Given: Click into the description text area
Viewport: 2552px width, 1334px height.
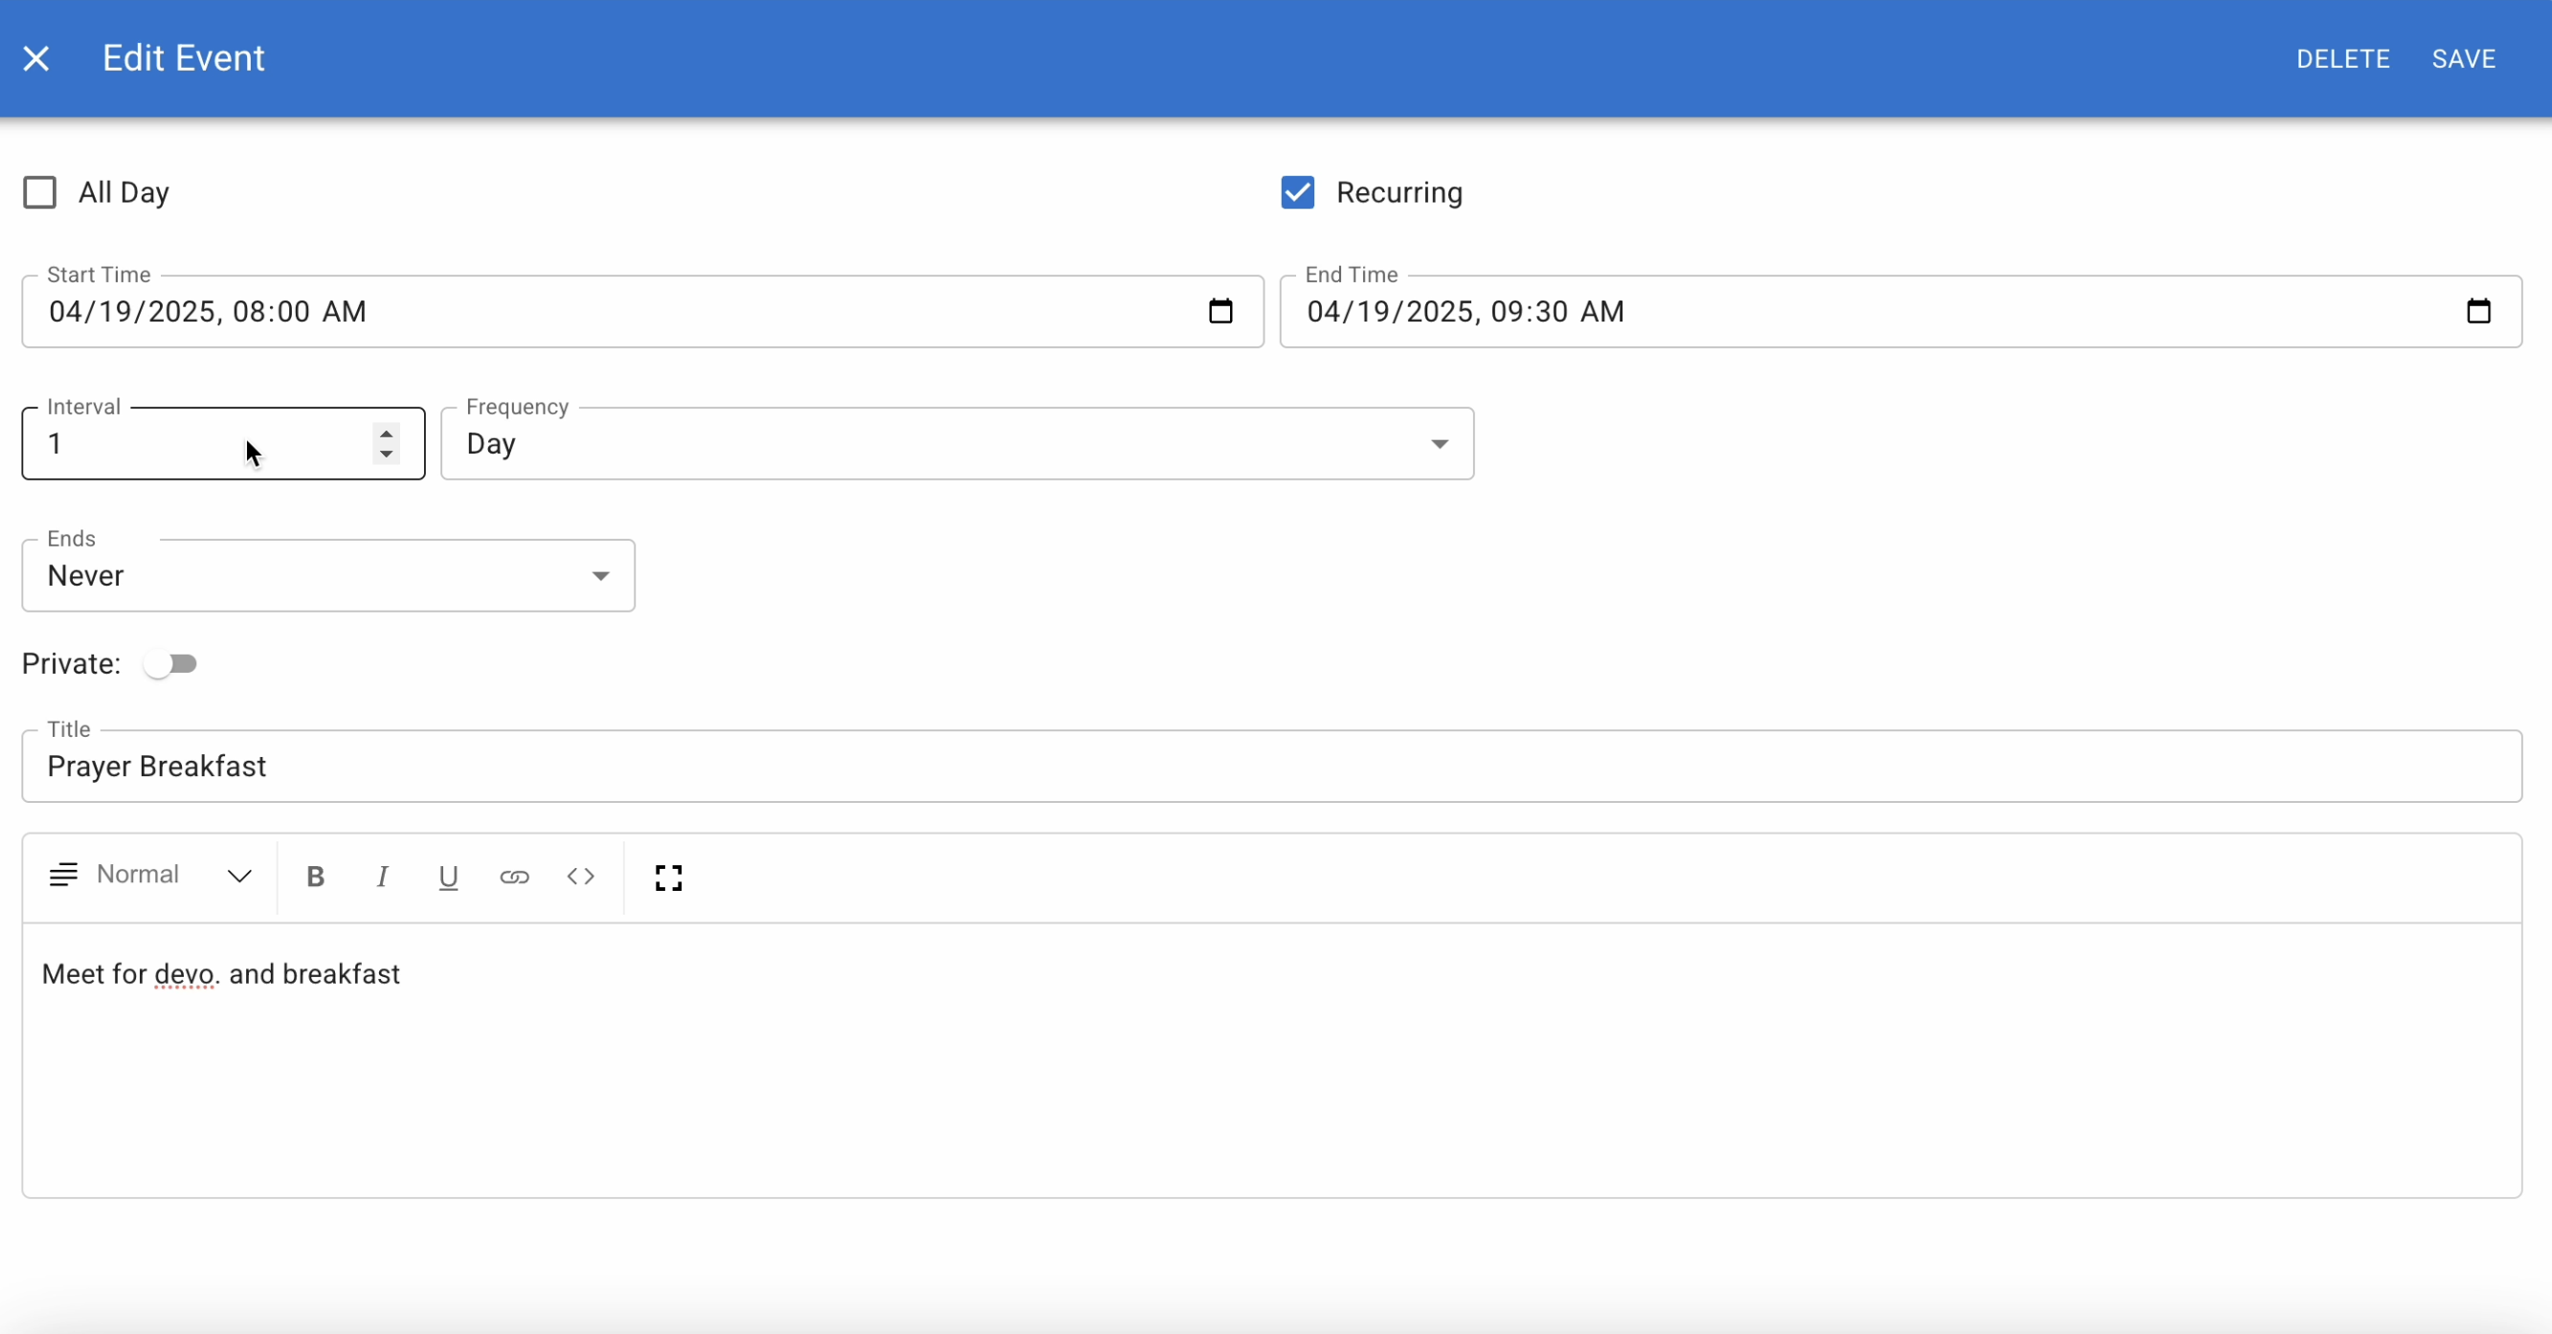Looking at the screenshot, I should (1270, 1059).
